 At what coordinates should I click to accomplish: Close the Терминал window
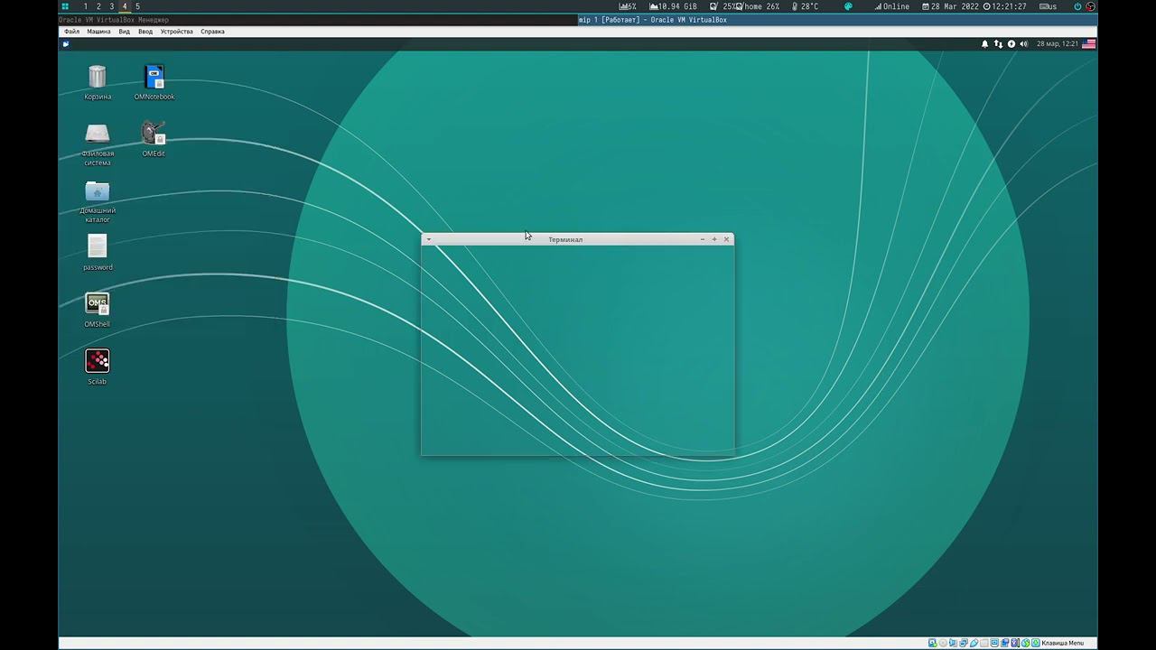[x=726, y=239]
